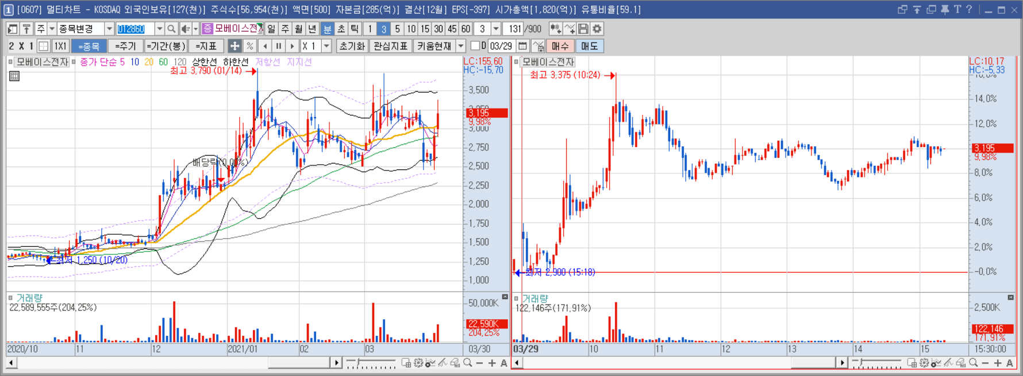Open dropdown arrow next to first 주 box
1023x376 pixels.
pos(52,29)
